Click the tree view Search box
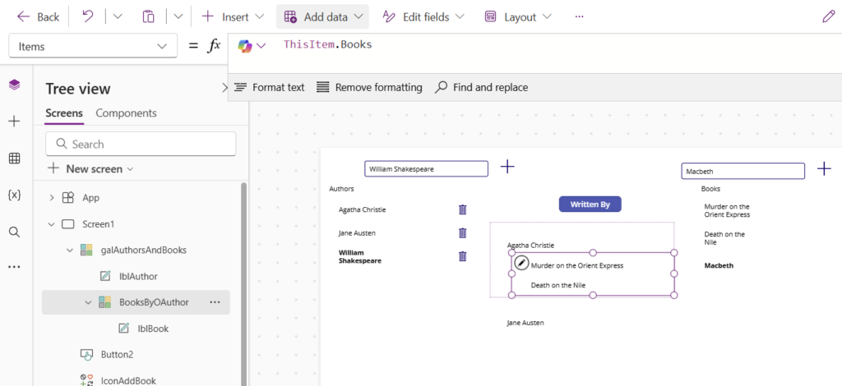The image size is (842, 386). [x=141, y=144]
